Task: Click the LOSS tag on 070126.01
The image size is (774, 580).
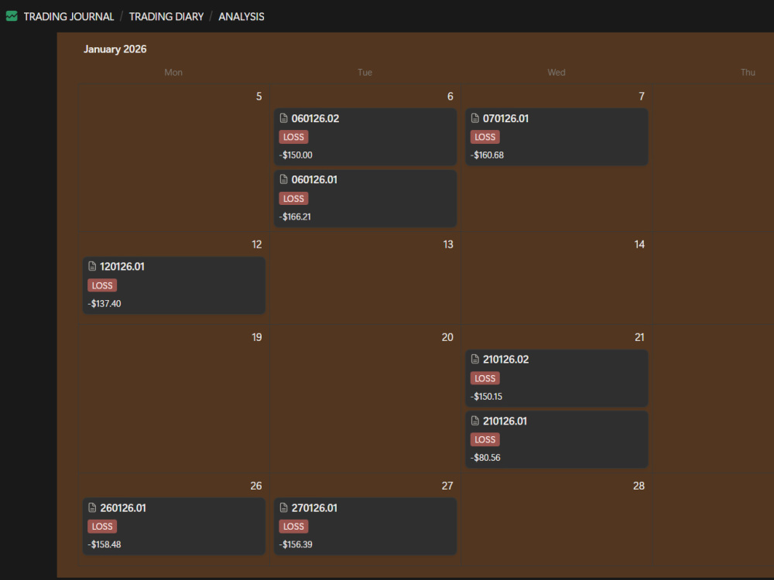Action: [485, 137]
